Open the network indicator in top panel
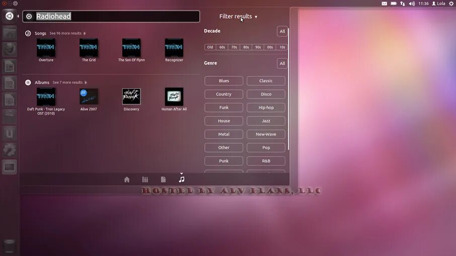456x256 pixels. point(403,4)
